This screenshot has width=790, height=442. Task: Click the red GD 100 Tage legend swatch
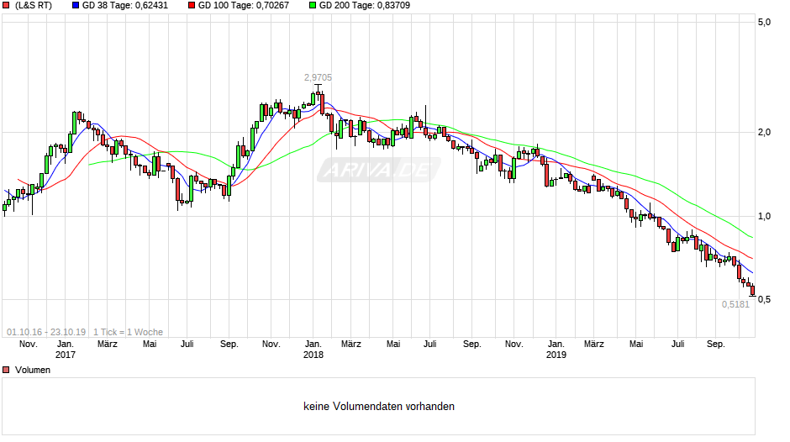192,6
